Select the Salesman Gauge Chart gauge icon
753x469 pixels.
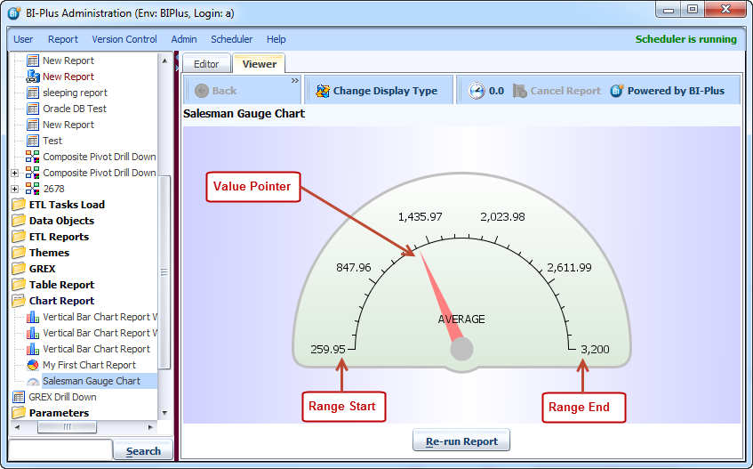pos(33,381)
